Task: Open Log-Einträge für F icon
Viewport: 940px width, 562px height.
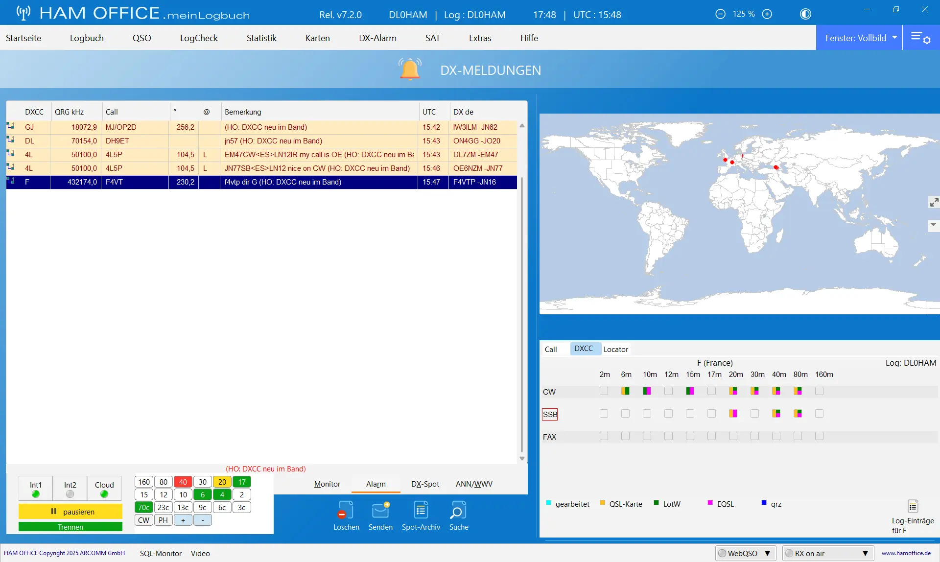Action: tap(913, 506)
